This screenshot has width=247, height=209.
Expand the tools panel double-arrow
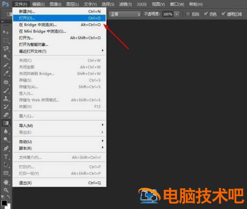click(2, 22)
